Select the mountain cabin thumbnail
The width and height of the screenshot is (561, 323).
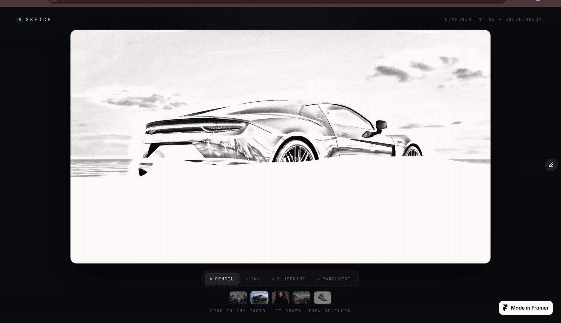[238, 298]
